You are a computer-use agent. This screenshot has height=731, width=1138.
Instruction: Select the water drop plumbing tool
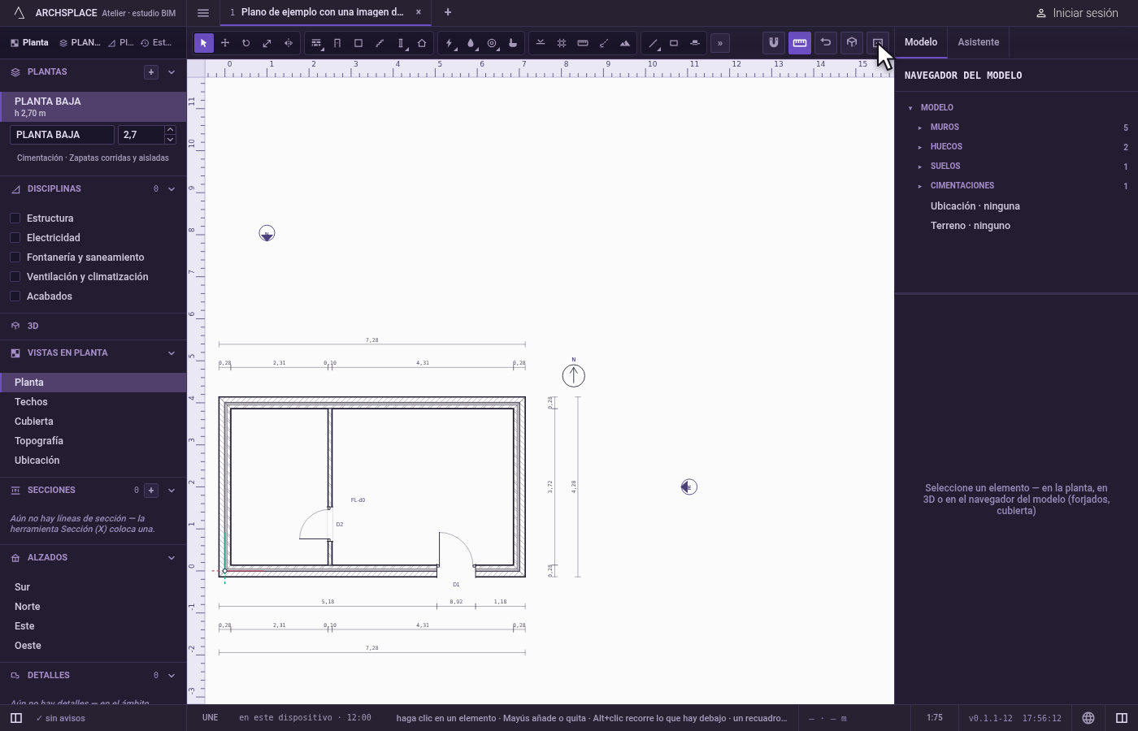(471, 43)
